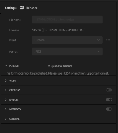Toggle the Captions switch
Viewport: 118px width, 133px height.
tap(109, 90)
